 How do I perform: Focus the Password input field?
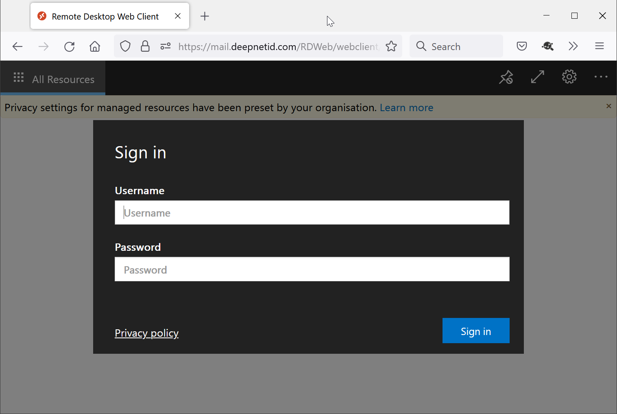(x=312, y=269)
